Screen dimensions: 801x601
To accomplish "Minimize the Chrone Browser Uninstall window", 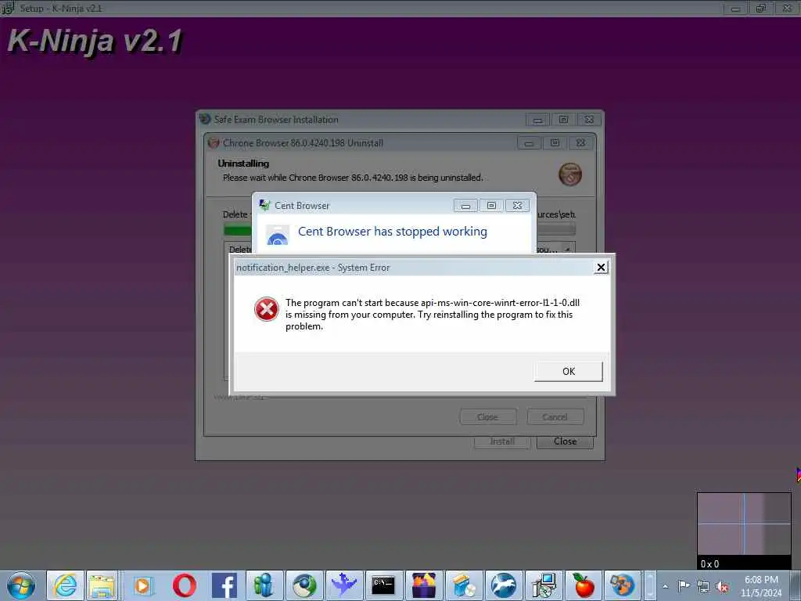I will click(529, 143).
